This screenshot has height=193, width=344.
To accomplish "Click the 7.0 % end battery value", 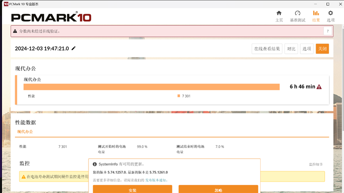I will 220,147.
